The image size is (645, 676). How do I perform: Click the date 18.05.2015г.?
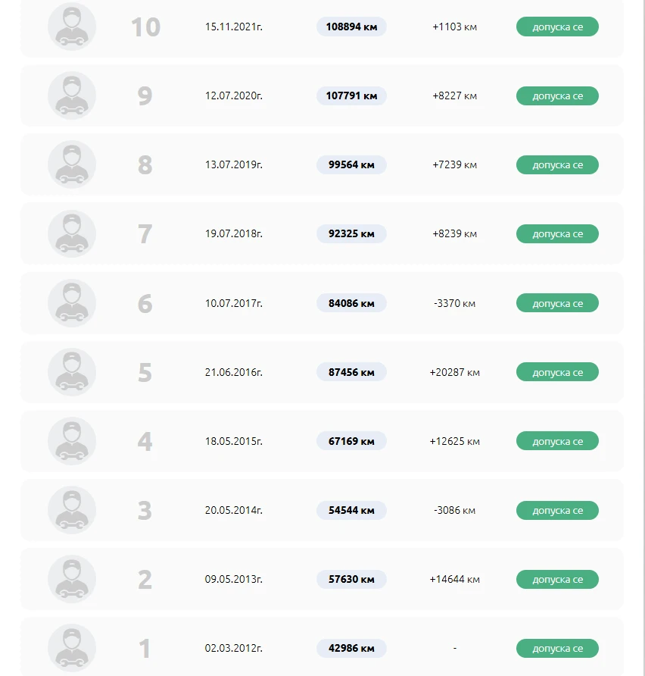point(234,441)
